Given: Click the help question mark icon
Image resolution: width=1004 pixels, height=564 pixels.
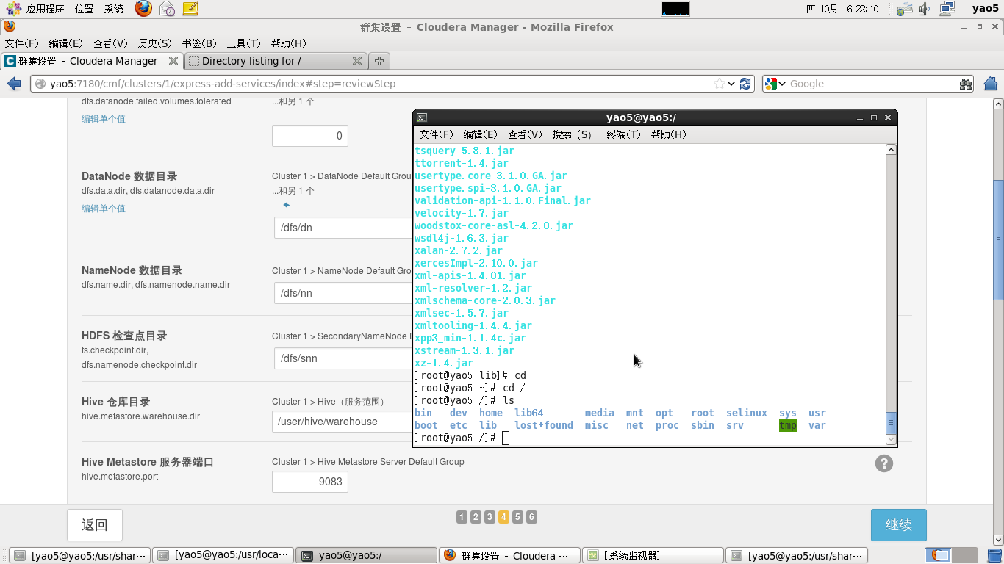Looking at the screenshot, I should tap(884, 463).
